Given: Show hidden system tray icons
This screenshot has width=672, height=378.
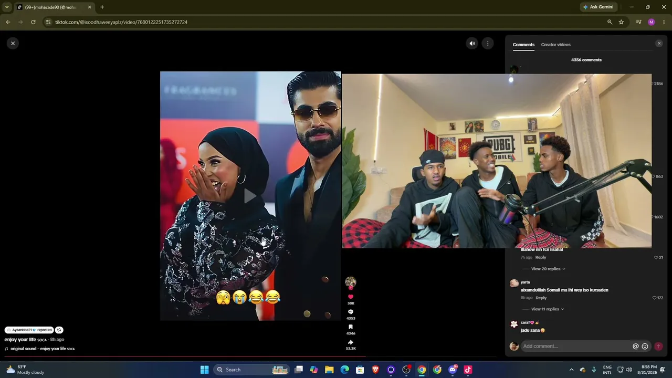Looking at the screenshot, I should click(571, 370).
